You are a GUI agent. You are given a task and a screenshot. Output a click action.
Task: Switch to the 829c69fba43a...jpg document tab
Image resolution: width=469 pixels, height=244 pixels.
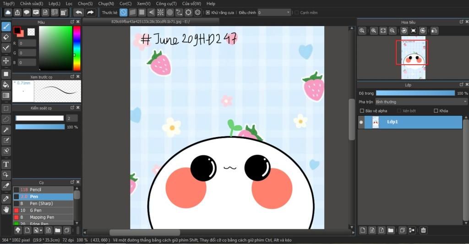click(x=150, y=22)
